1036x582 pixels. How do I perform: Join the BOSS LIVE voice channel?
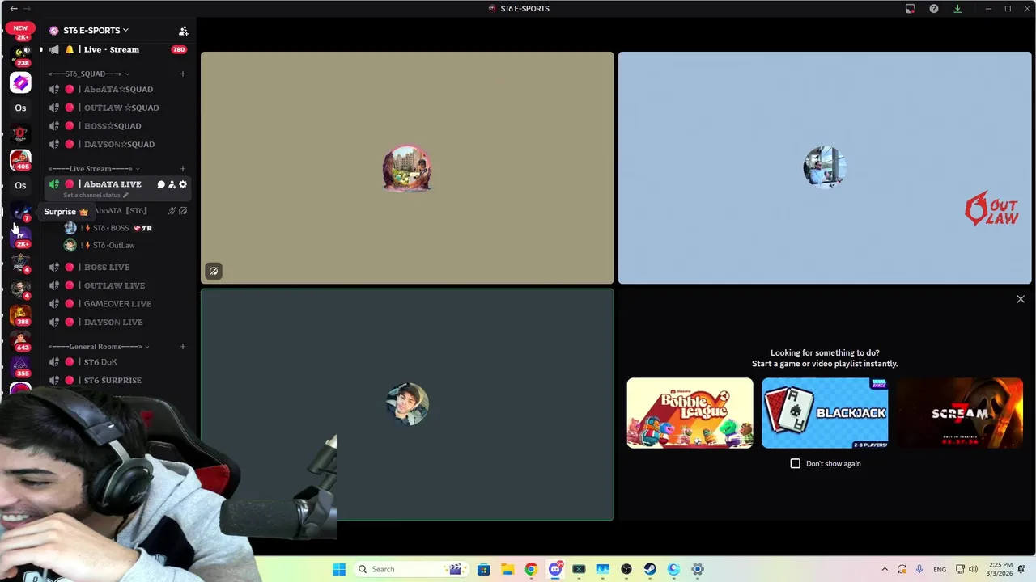tap(117, 267)
